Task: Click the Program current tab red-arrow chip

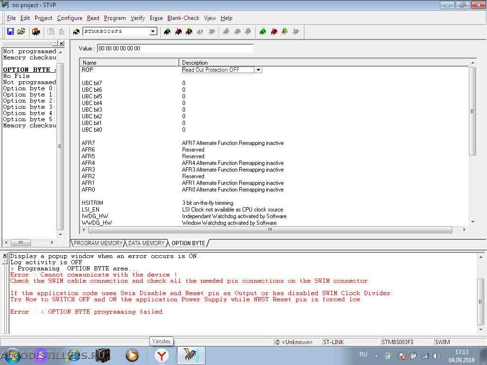Action: click(x=178, y=31)
